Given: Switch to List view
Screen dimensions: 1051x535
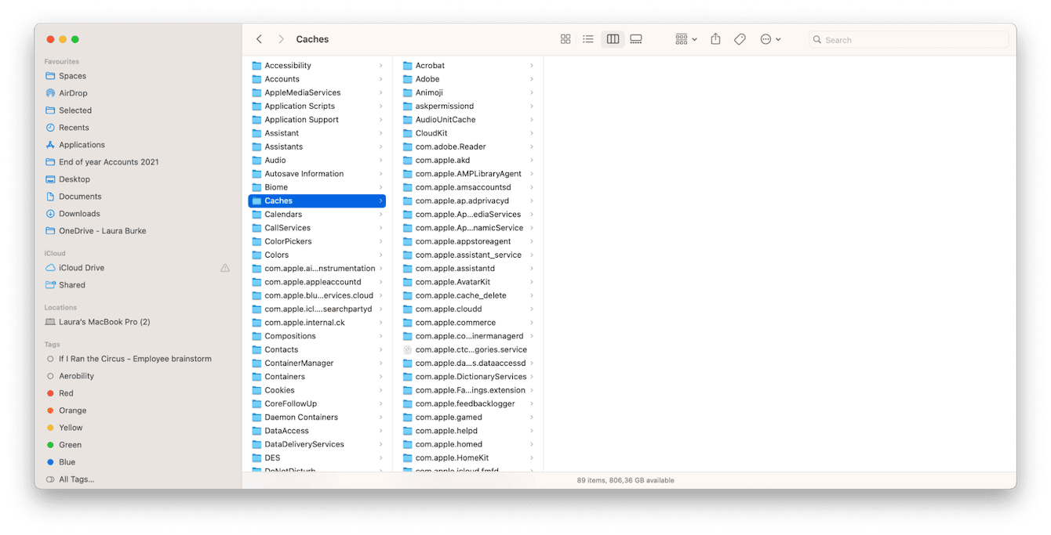Looking at the screenshot, I should (588, 38).
